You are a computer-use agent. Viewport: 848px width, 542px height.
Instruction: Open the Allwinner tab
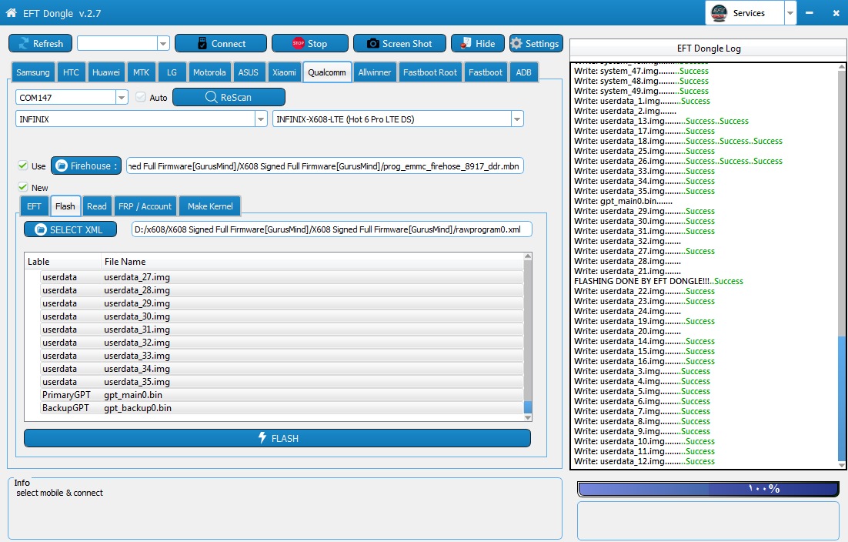click(x=374, y=72)
